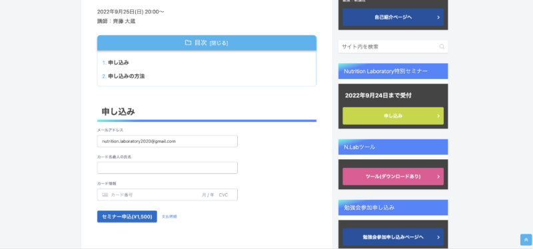533x249 pixels.
Task: Collapse the table of contents with [閉じる]
Action: pyautogui.click(x=219, y=43)
